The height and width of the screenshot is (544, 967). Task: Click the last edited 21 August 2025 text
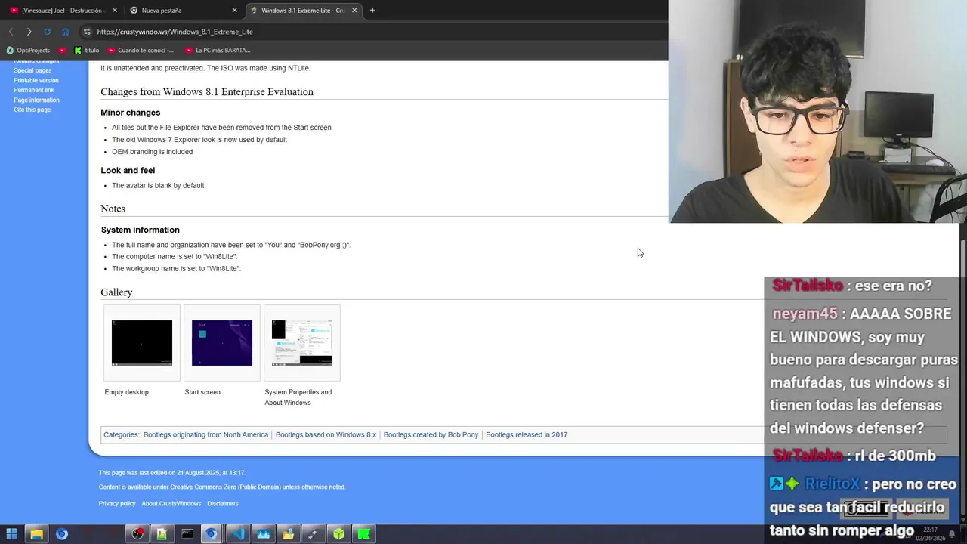click(x=172, y=473)
